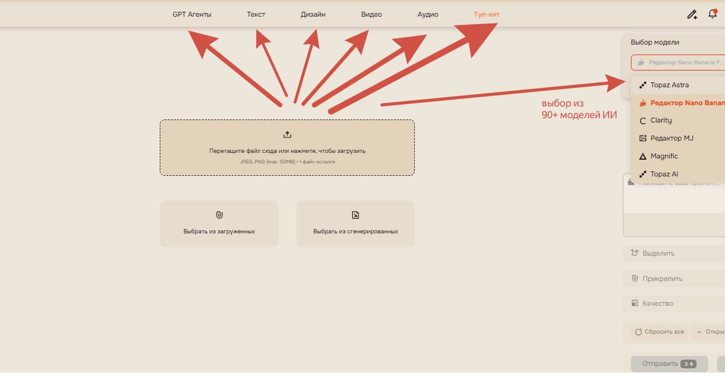Go to the Видео tab
Viewport: 725px width, 377px height.
click(x=371, y=14)
